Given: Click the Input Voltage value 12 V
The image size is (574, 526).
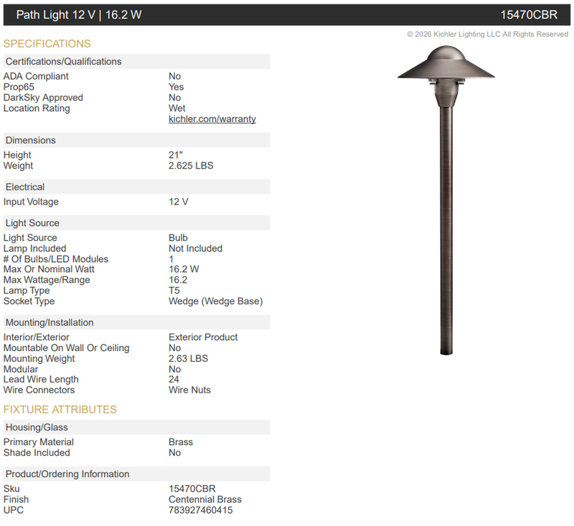Looking at the screenshot, I should point(178,202).
